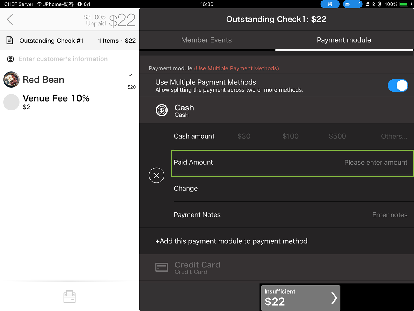Open the Red Bean item thumbnail
This screenshot has height=311, width=414.
click(11, 80)
